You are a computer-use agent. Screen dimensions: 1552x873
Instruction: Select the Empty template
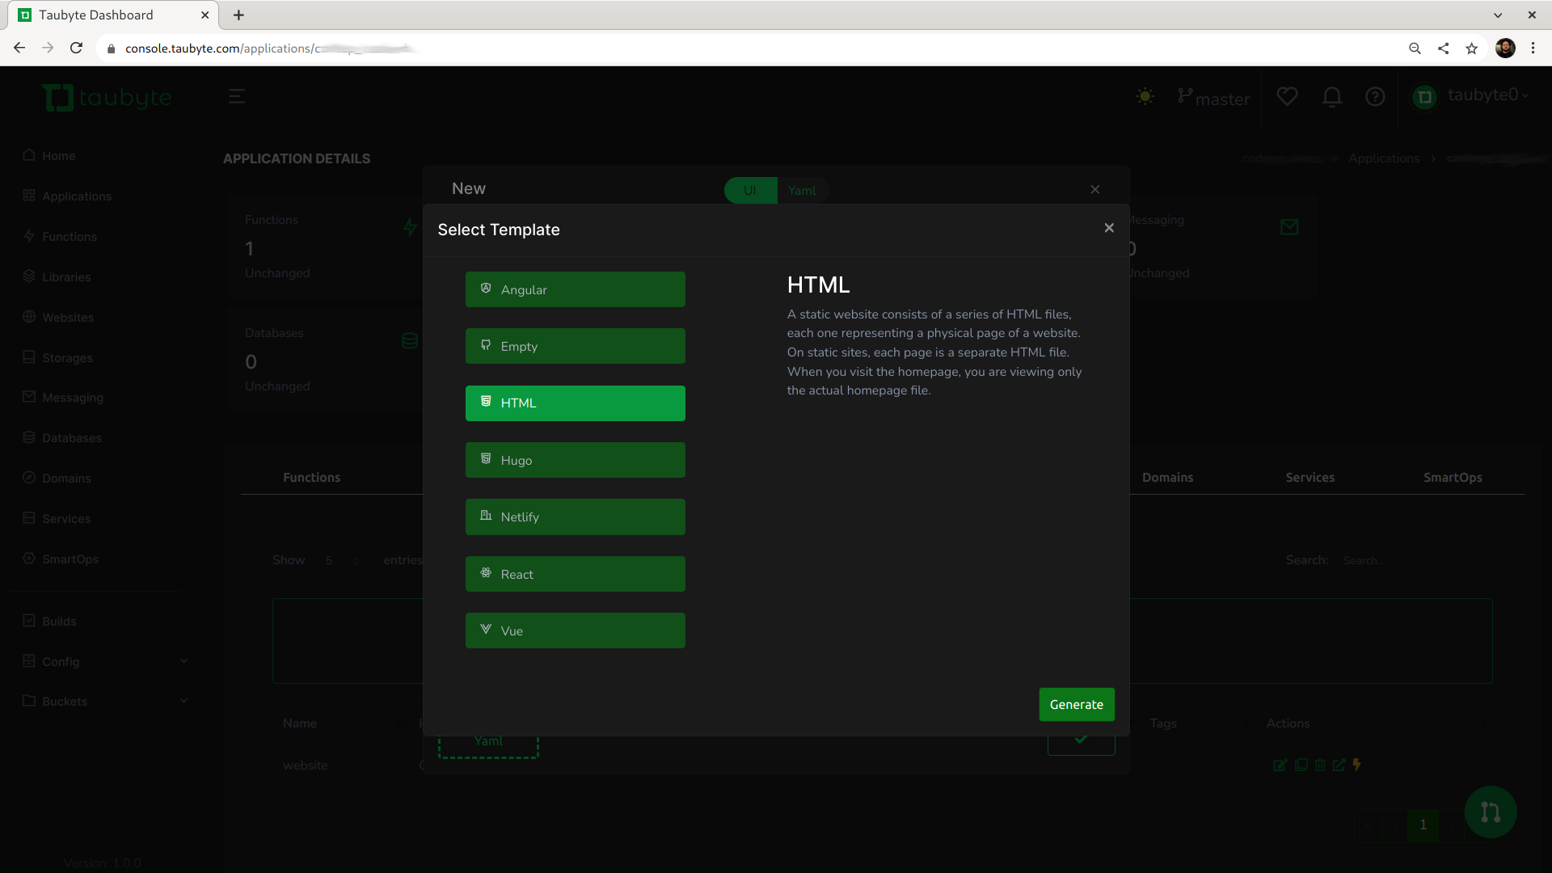pyautogui.click(x=575, y=346)
